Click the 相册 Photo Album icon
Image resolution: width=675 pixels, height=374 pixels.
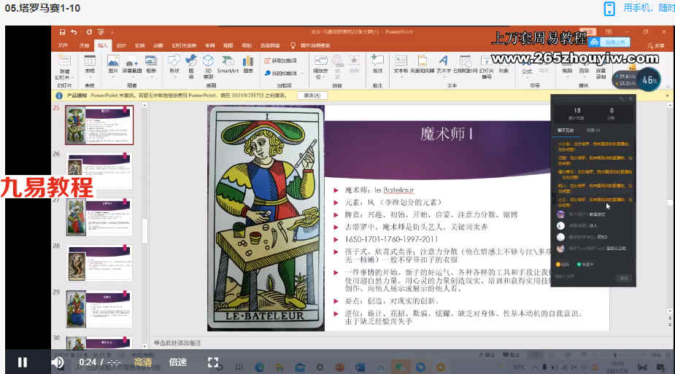(151, 64)
